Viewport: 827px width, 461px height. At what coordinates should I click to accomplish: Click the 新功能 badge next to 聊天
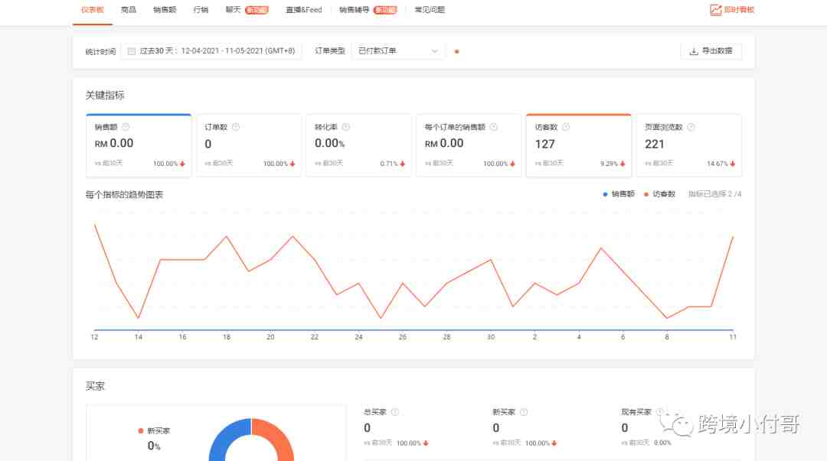click(x=257, y=9)
